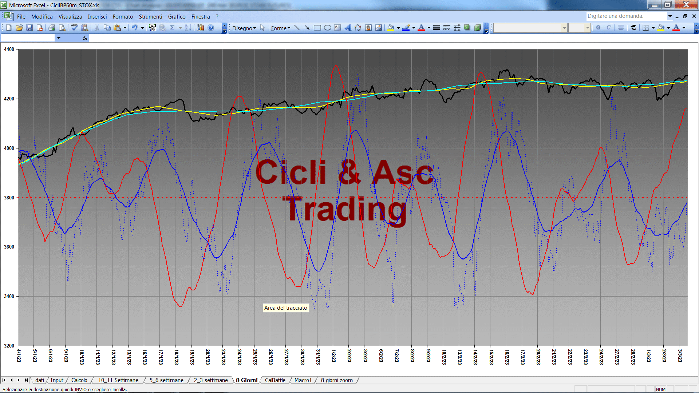Open the Dash Style icon
Viewport: 699px width, 393px height.
tap(447, 28)
